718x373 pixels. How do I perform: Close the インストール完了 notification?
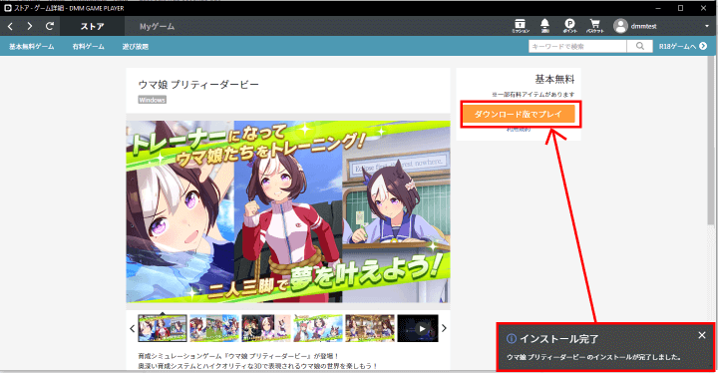click(701, 335)
